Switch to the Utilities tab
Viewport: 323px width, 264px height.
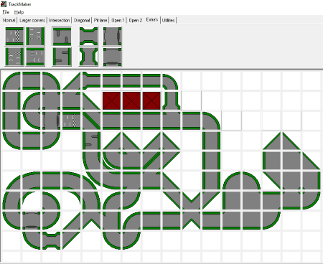tap(168, 20)
